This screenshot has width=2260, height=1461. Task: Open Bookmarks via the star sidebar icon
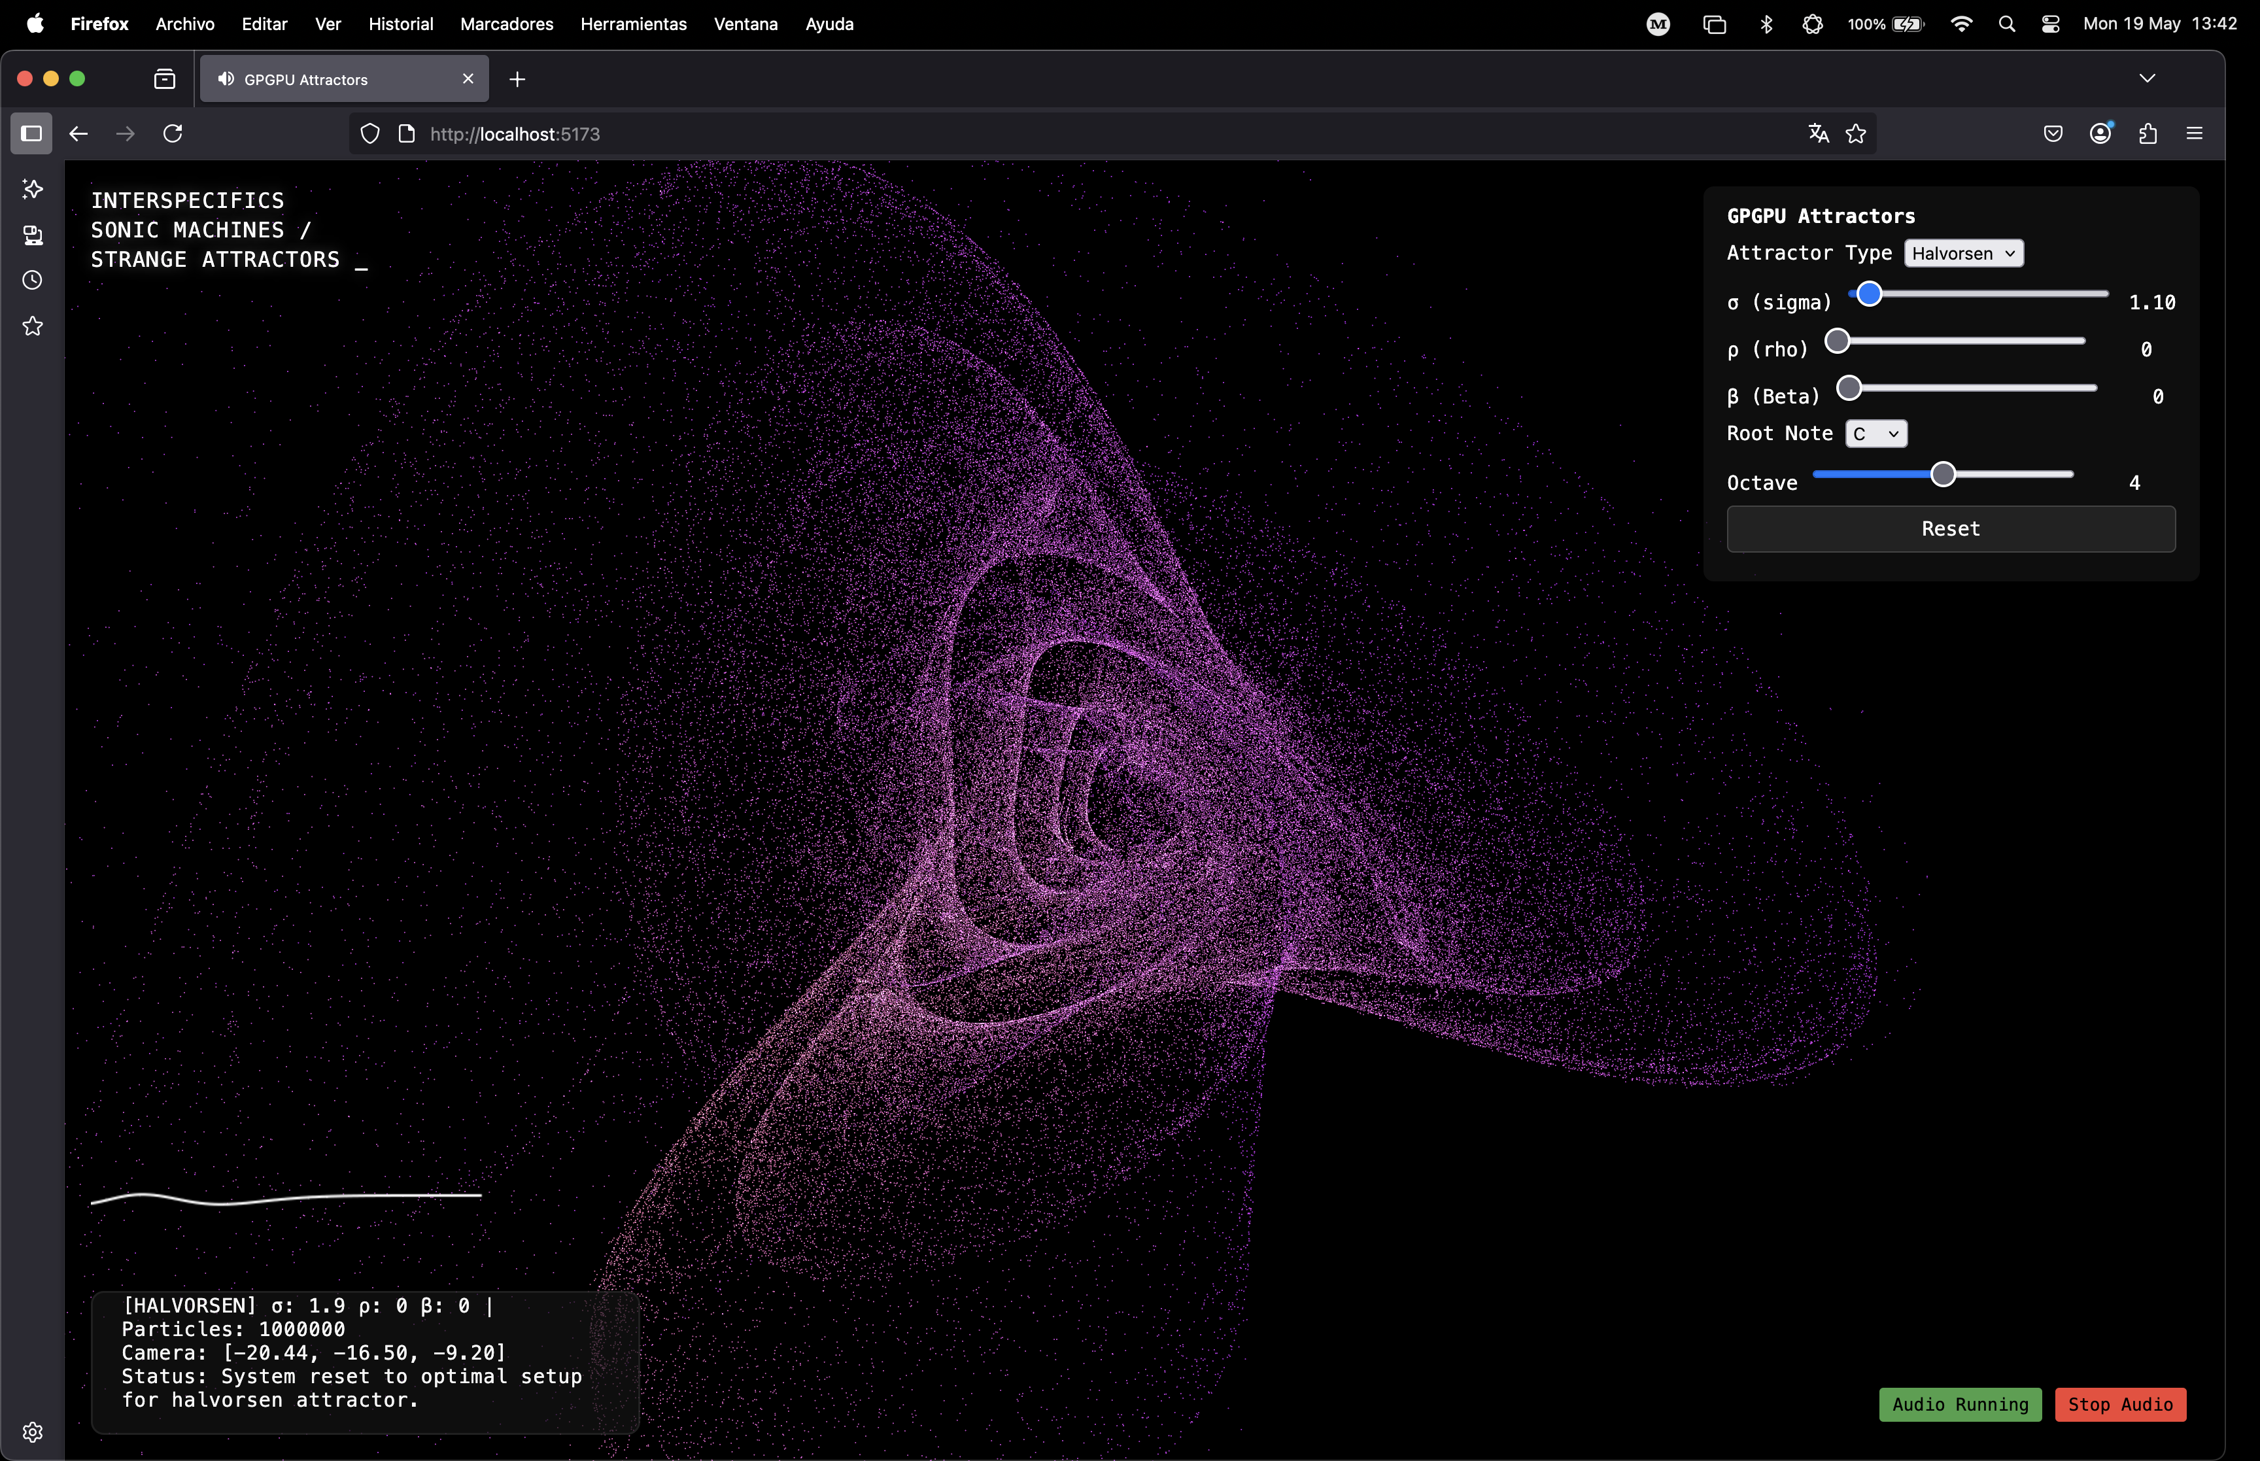pos(32,326)
